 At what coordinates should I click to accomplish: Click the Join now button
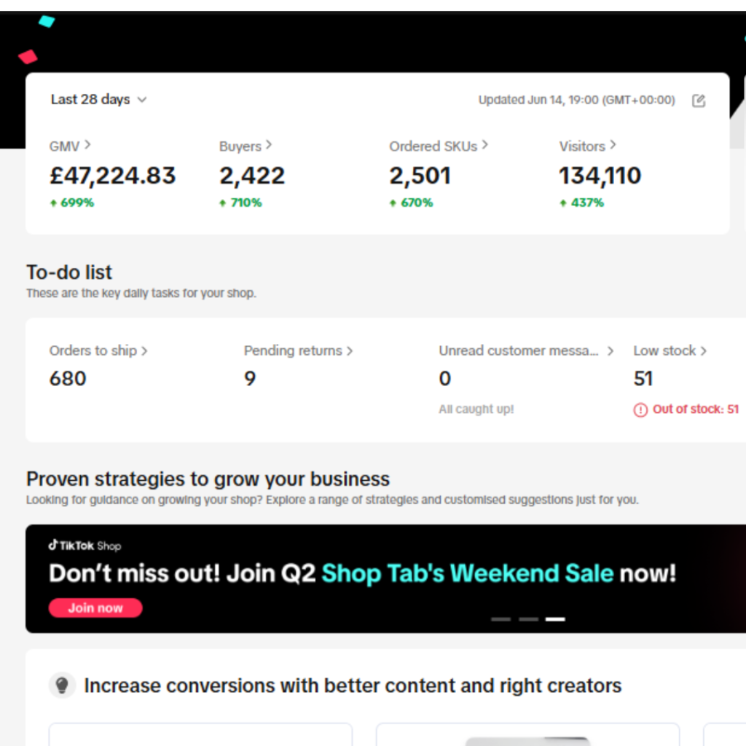(95, 608)
